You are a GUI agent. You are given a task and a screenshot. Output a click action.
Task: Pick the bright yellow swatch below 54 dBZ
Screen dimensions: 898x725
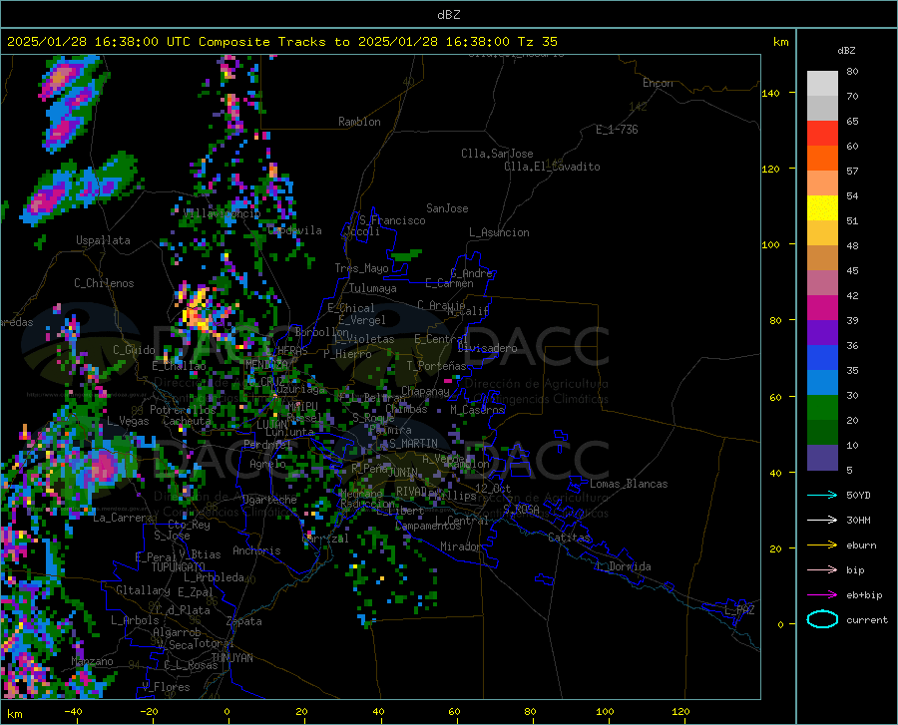point(822,208)
